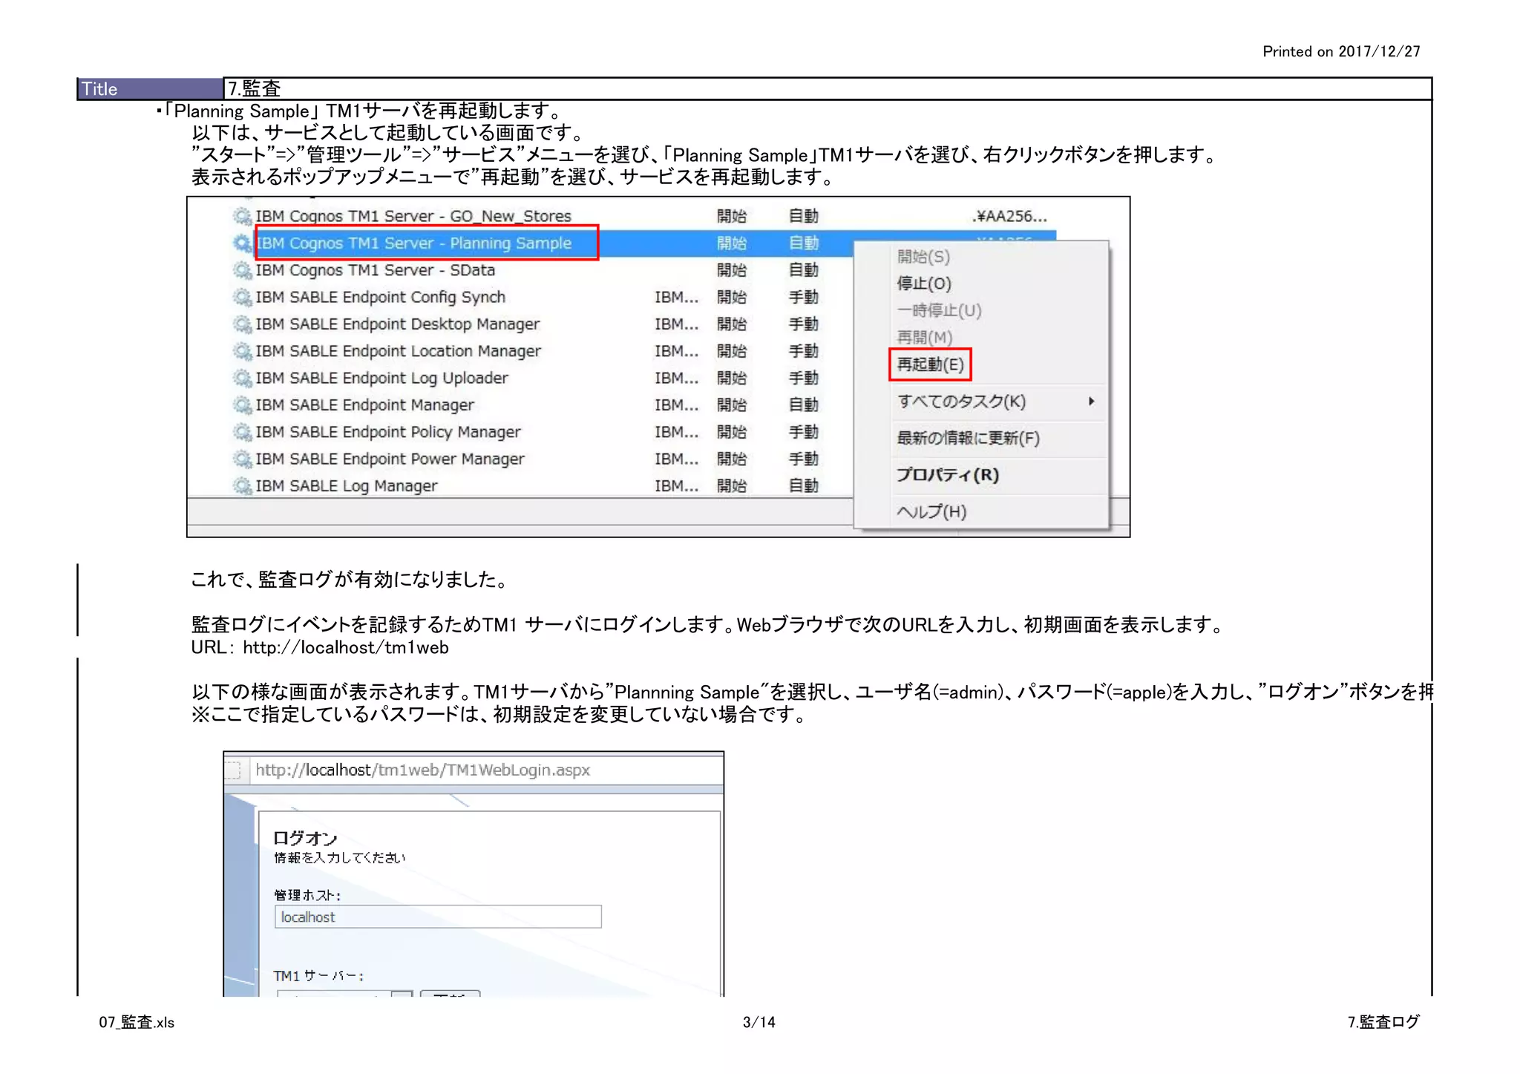The image size is (1520, 1074).
Task: Click disabled 再開(M) menu entry
Action: coord(924,337)
